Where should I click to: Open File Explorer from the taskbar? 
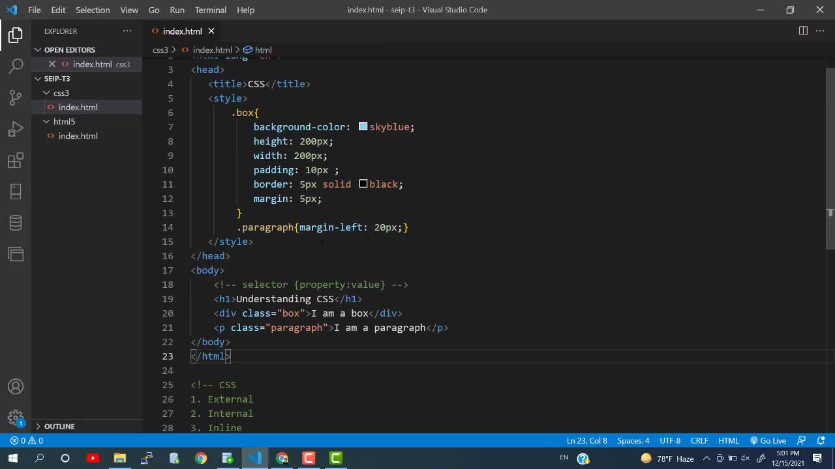(119, 459)
